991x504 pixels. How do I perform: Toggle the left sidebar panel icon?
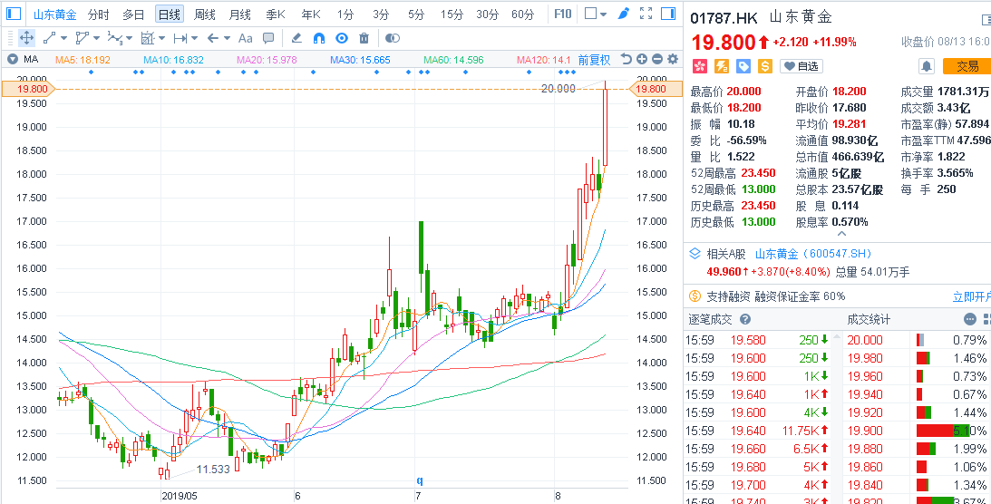coord(14,14)
